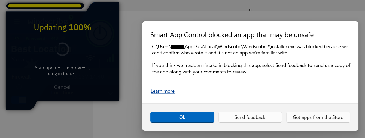Follow the Learn more link
365x138 pixels.
point(163,91)
